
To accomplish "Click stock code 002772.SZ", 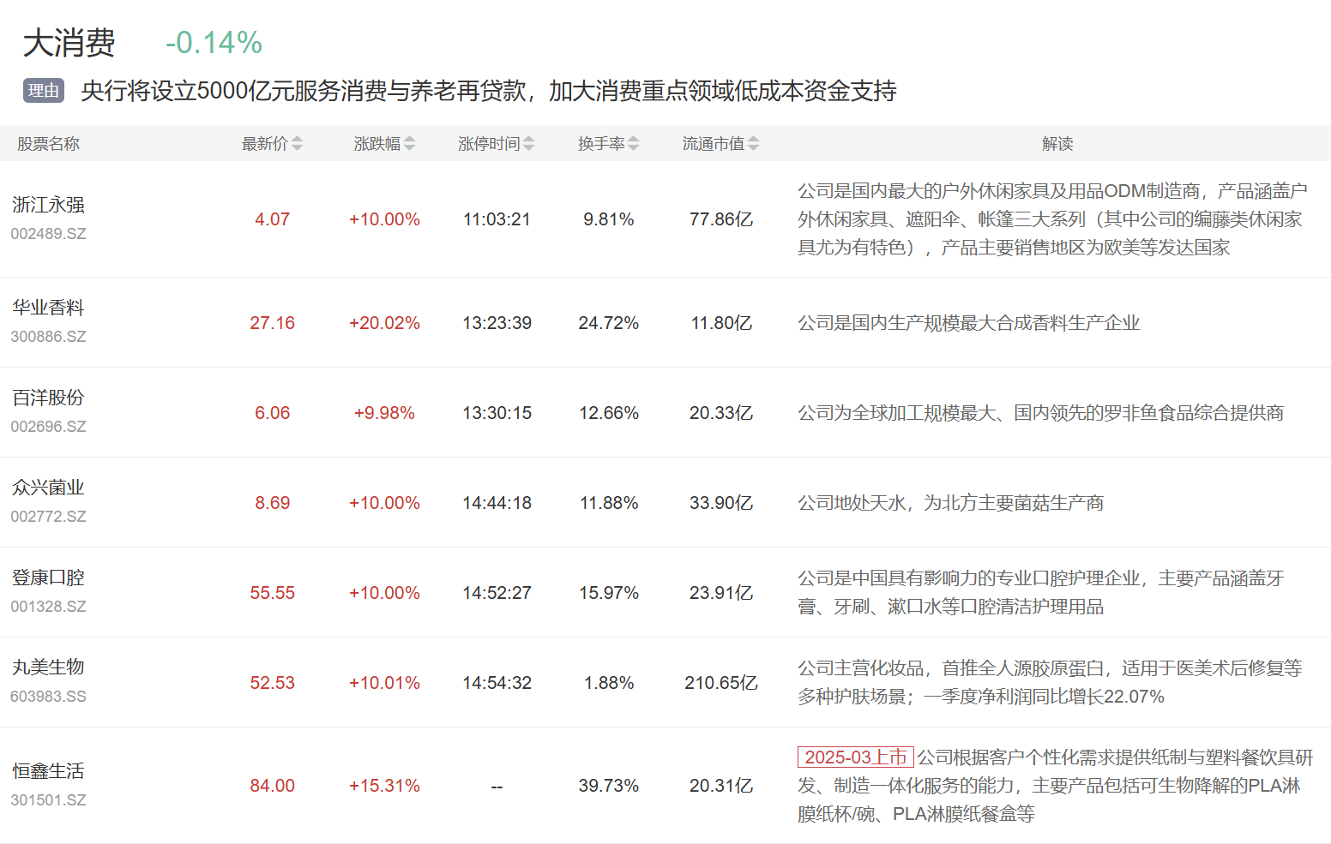I will [48, 517].
